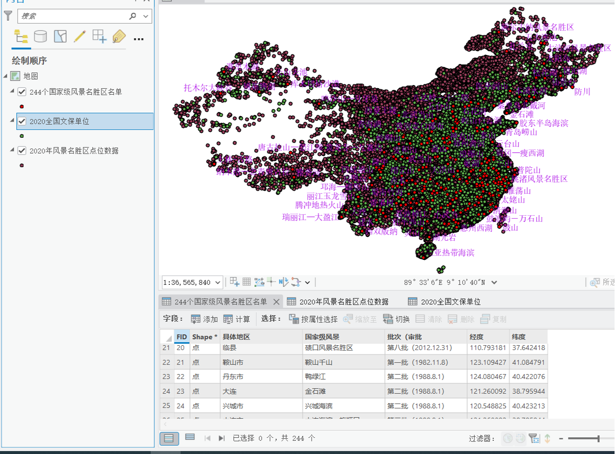Click the magnifier icon in the search box

[x=133, y=16]
